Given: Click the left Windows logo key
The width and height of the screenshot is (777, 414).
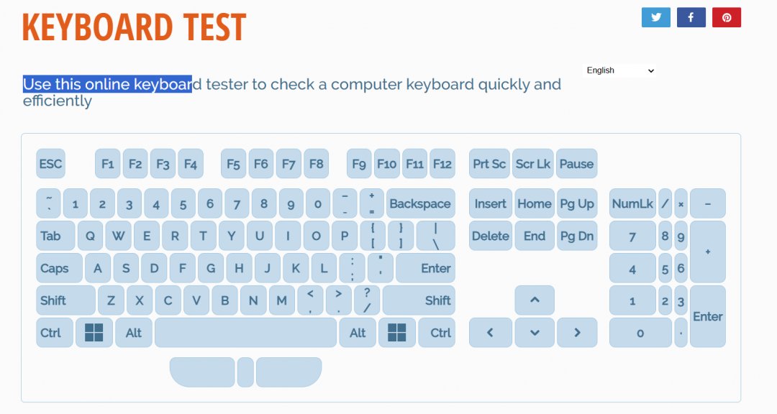Looking at the screenshot, I should tap(94, 333).
